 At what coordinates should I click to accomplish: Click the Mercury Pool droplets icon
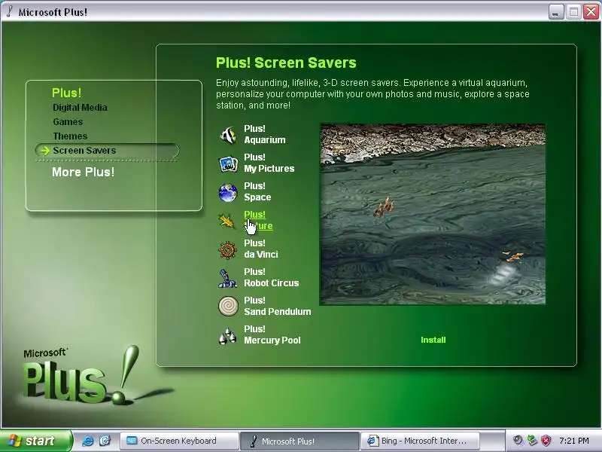(228, 335)
